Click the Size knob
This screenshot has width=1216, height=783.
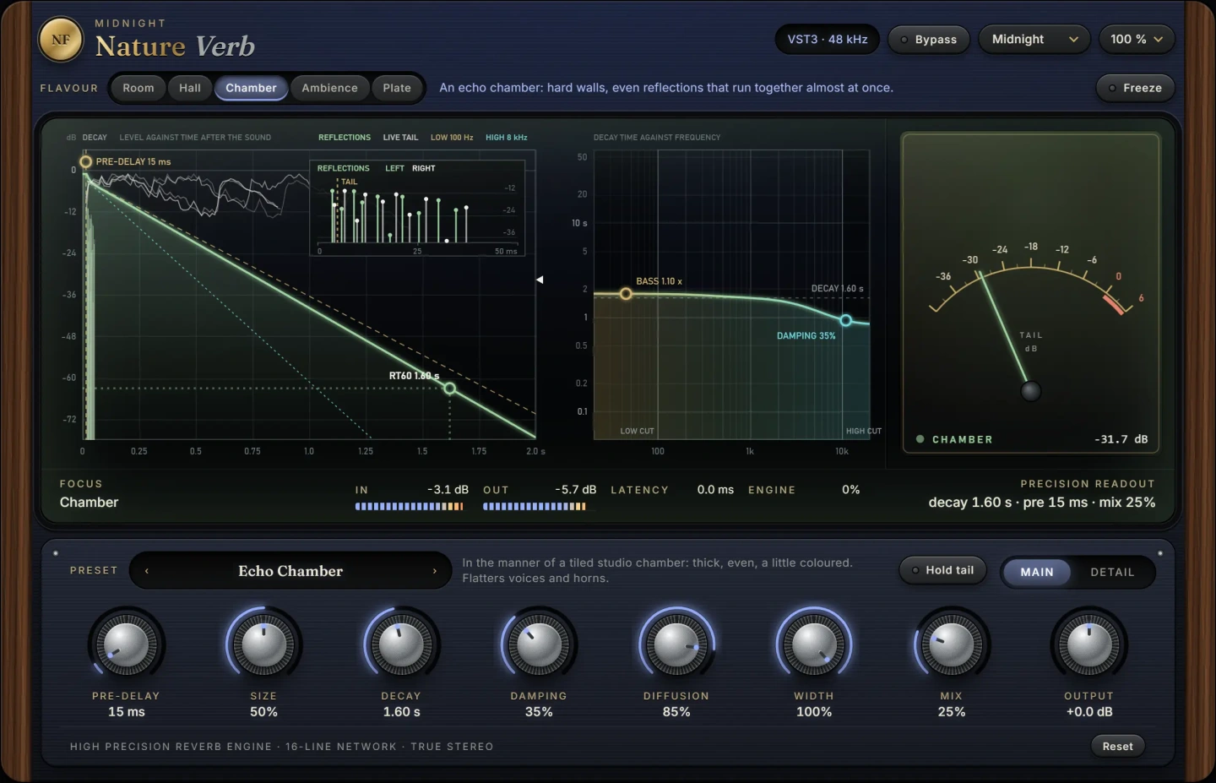[263, 645]
